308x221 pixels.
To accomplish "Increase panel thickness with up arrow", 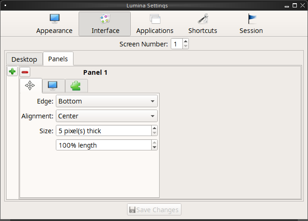I will (154, 128).
